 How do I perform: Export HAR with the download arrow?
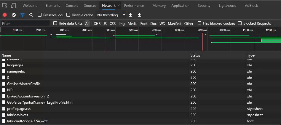point(139,15)
